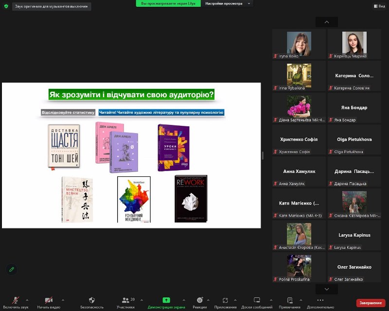Select Катя Матіенко participant tile
Viewport: 389px width, 311px height.
pyautogui.click(x=299, y=204)
